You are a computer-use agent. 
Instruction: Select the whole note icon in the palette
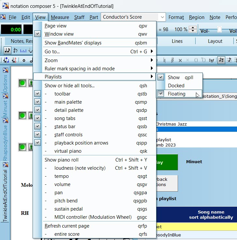pos(24,60)
